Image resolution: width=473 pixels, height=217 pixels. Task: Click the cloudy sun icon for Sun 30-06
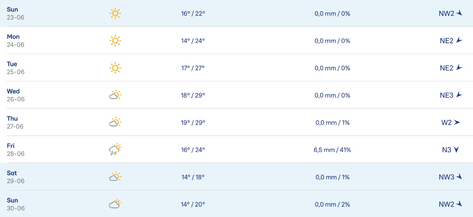115,204
